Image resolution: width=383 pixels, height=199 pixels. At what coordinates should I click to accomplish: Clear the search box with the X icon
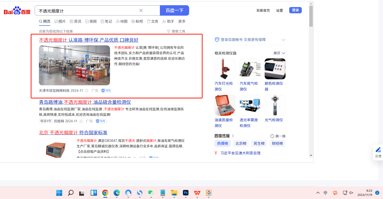(141, 10)
